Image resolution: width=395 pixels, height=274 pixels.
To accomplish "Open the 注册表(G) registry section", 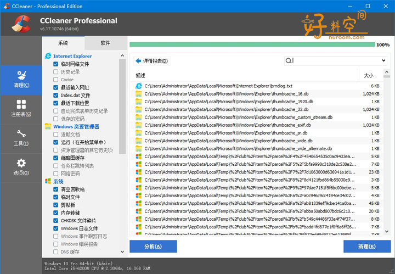I will point(21,109).
